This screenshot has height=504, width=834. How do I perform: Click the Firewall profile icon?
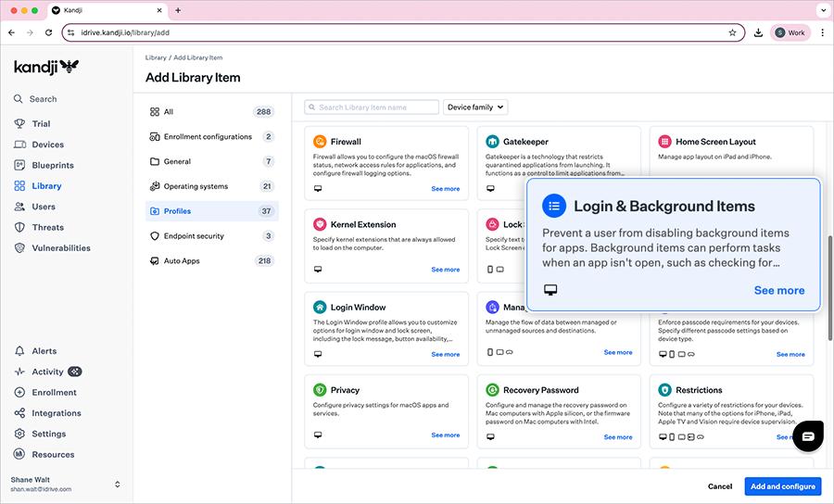tap(320, 142)
